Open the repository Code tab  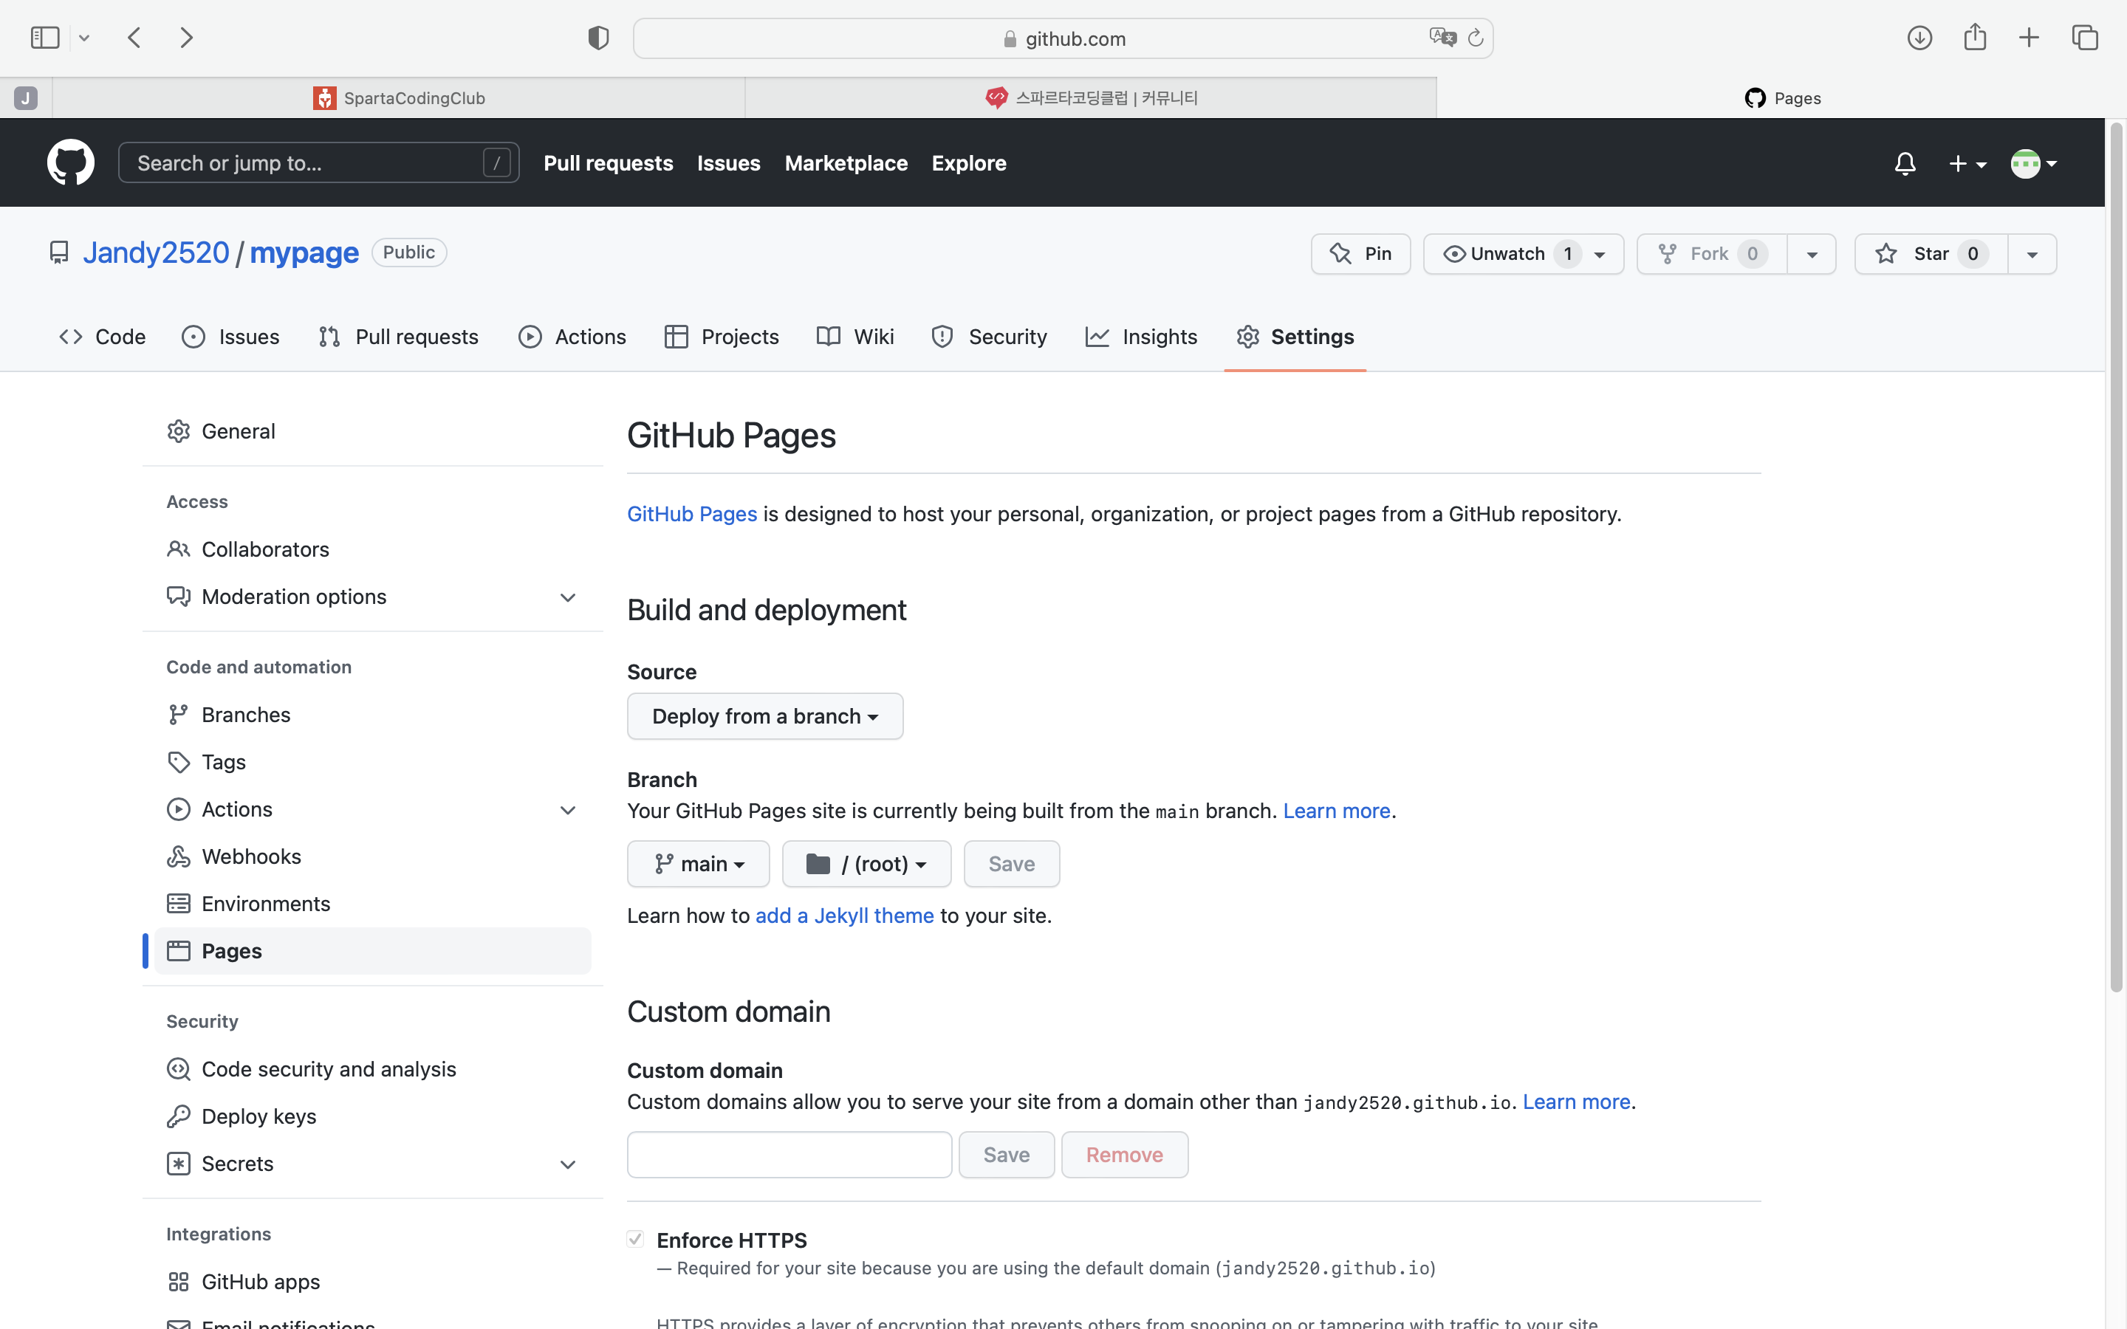pos(103,337)
